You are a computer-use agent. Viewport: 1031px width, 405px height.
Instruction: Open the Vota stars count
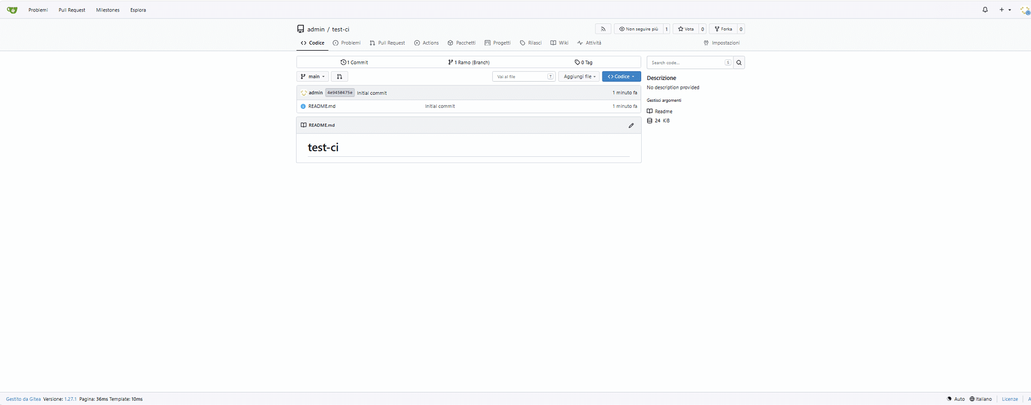point(702,29)
